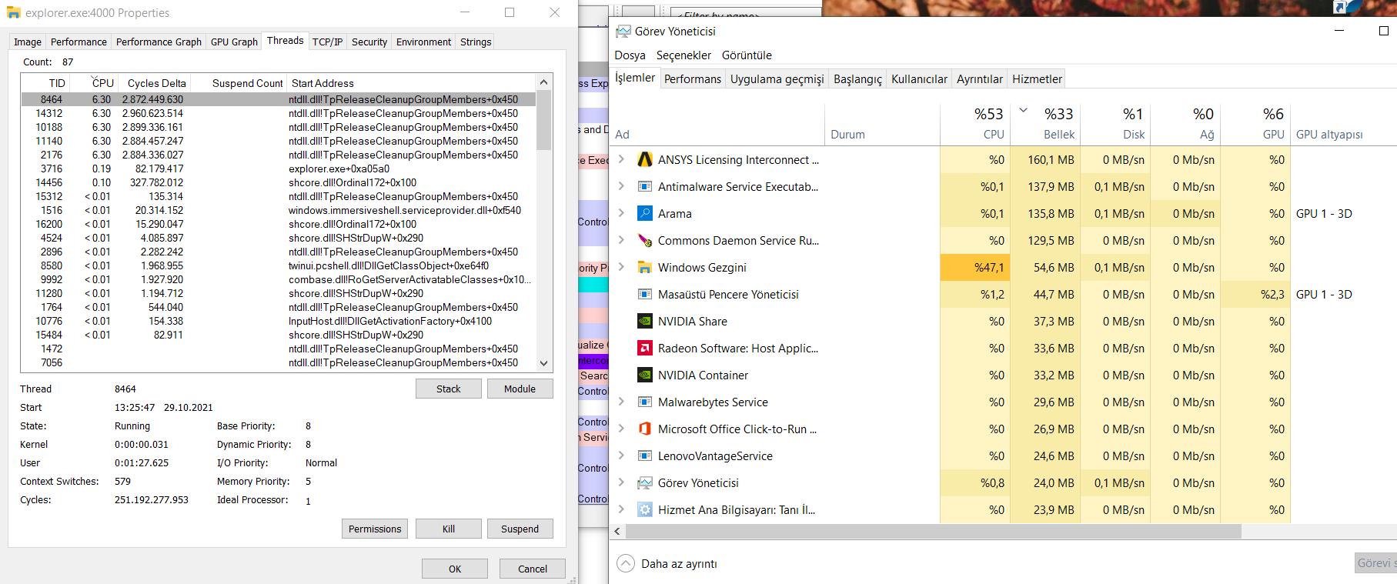
Task: Open the Performance Graph tab
Action: (x=159, y=42)
